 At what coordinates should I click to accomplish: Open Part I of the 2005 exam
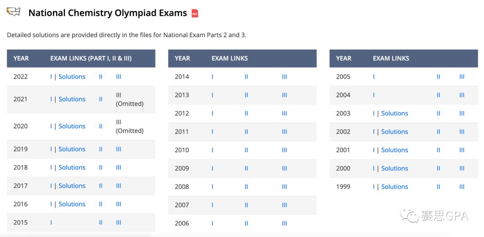pos(374,76)
